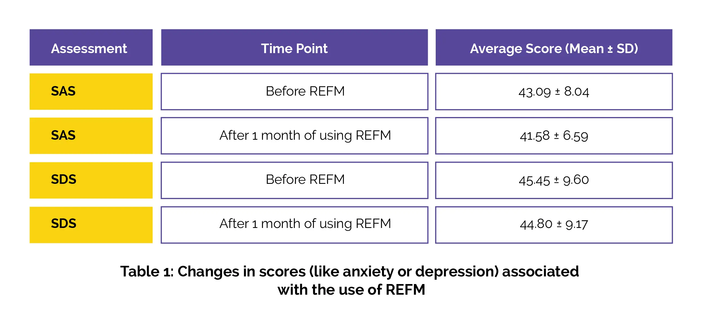
Task: Click the 45.45 ± 9.60 score cell
Action: (554, 180)
